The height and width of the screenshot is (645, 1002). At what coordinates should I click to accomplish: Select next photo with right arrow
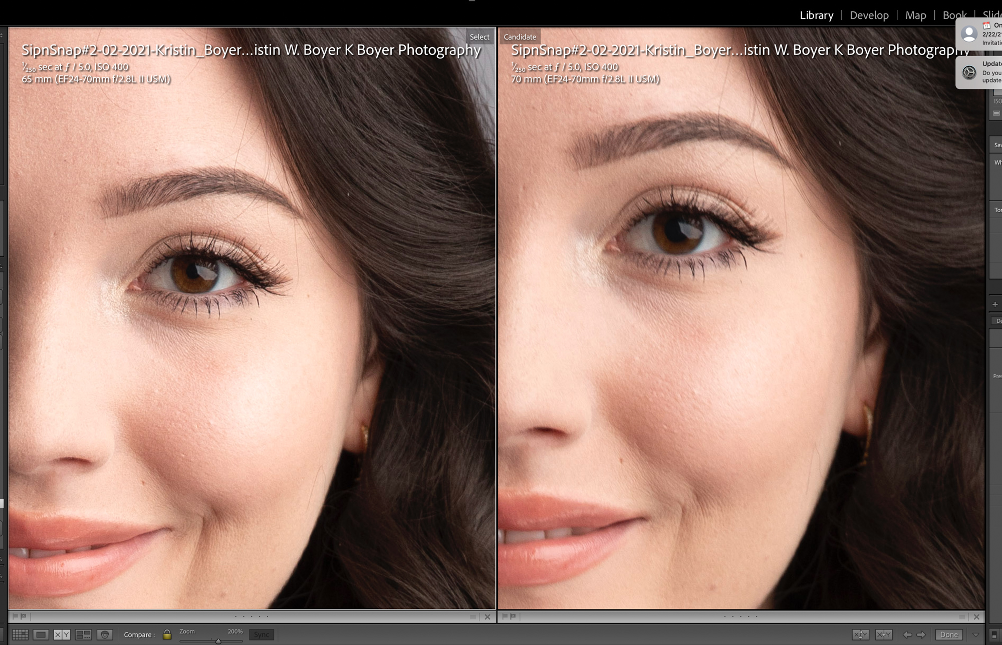pyautogui.click(x=921, y=634)
